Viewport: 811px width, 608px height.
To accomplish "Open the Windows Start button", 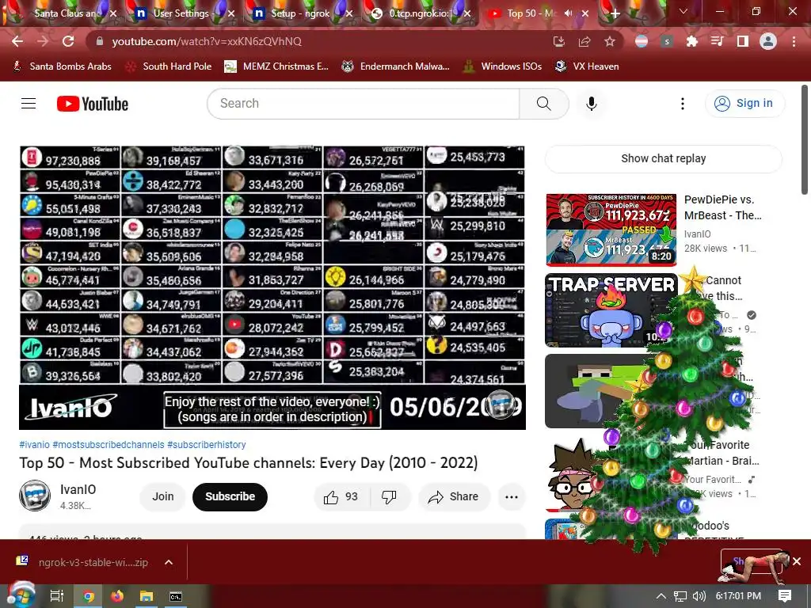I will coord(21,595).
